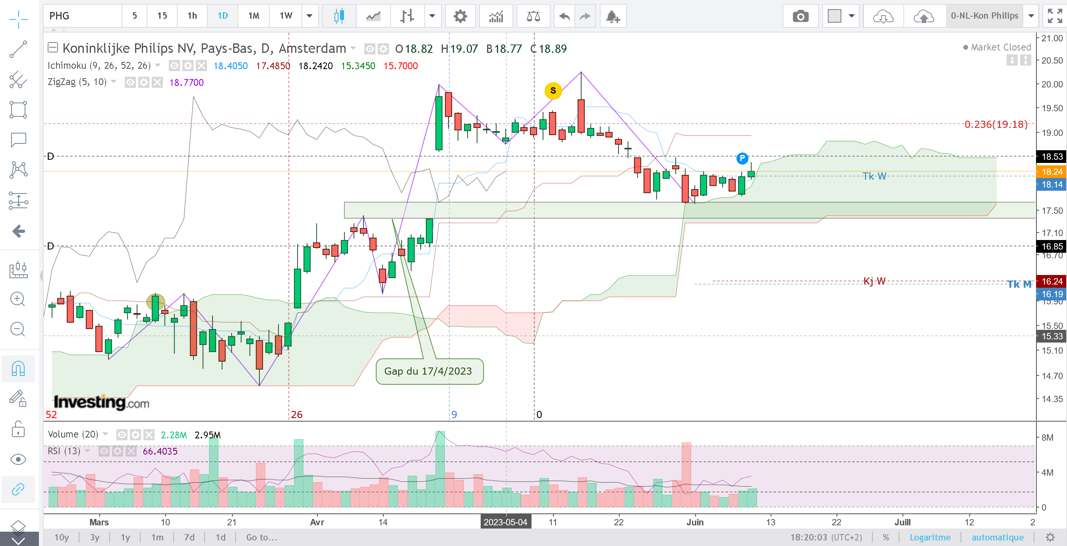Open the chart settings gear
Screen dimensions: 1067x546
460,16
